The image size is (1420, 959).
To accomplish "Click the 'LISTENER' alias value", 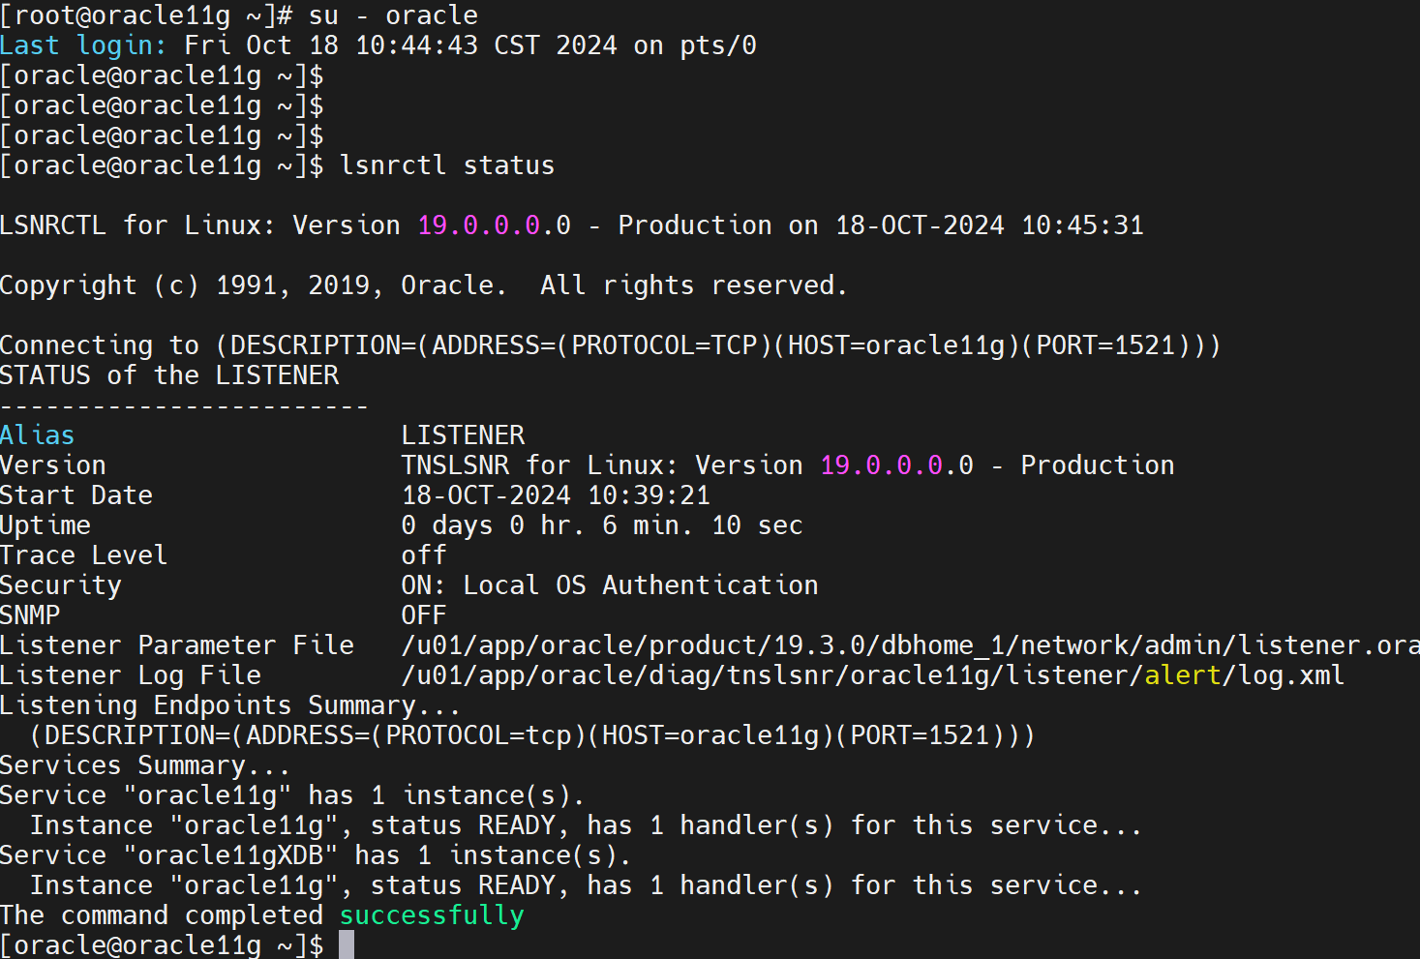I will (x=463, y=435).
